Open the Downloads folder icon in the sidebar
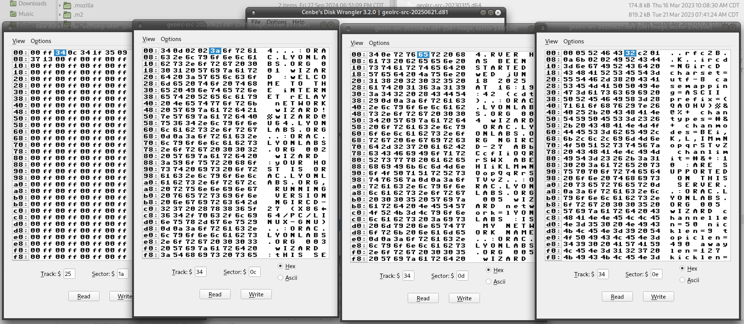744x324 pixels. click(x=13, y=3)
